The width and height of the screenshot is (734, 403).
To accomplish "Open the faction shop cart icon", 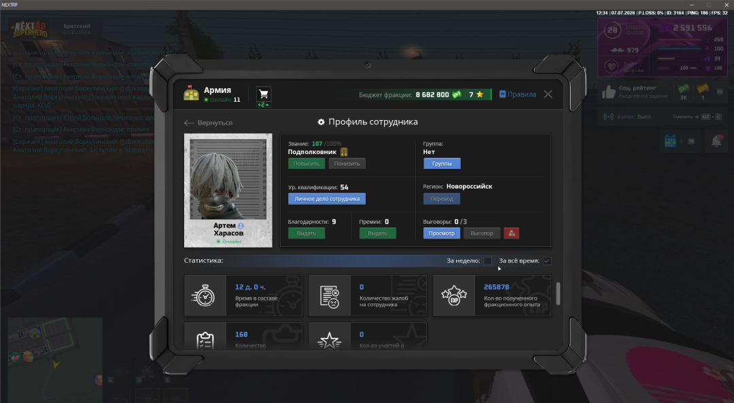I will pos(264,94).
